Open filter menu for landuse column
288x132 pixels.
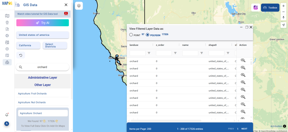coord(149,53)
